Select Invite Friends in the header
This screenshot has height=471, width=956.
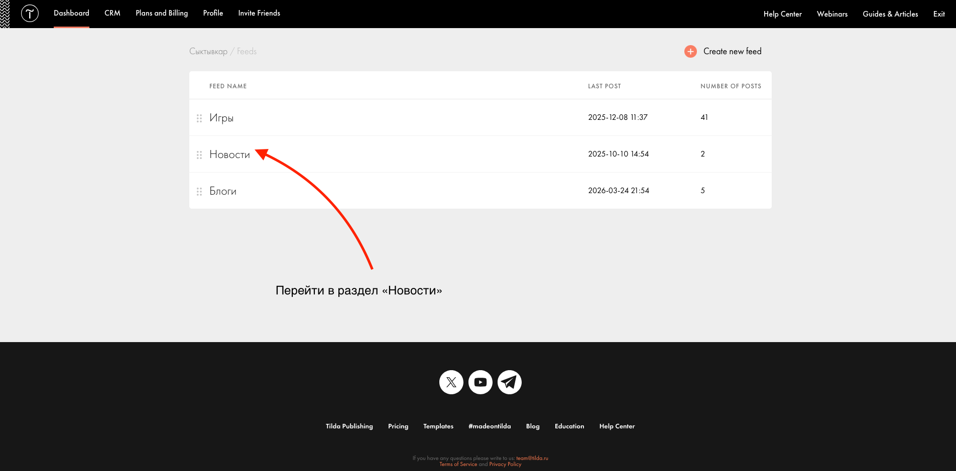tap(259, 13)
